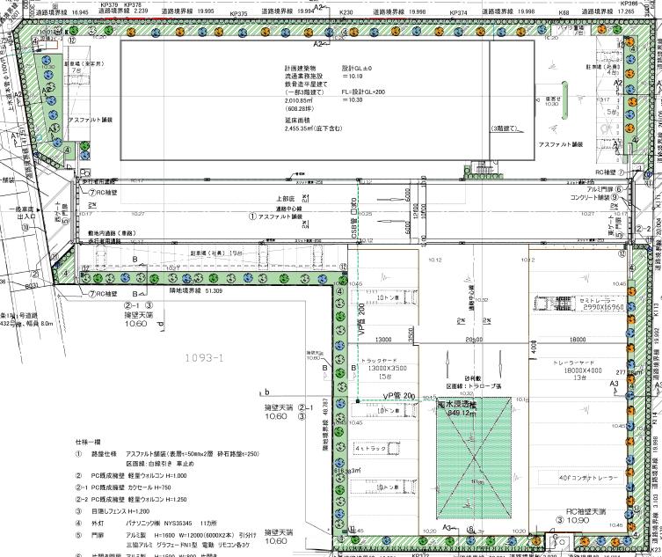The height and width of the screenshot is (557, 662).
Task: Select the パナソニック製 NYS35345 legend text
Action: pyautogui.click(x=159, y=524)
